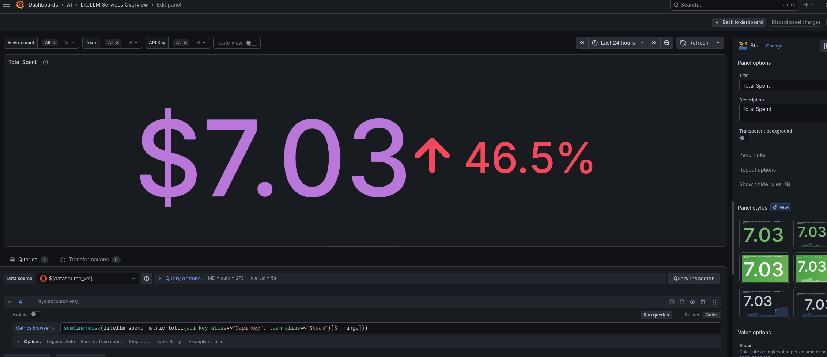This screenshot has width=827, height=357.
Task: Open the data source help icon
Action: tap(147, 279)
